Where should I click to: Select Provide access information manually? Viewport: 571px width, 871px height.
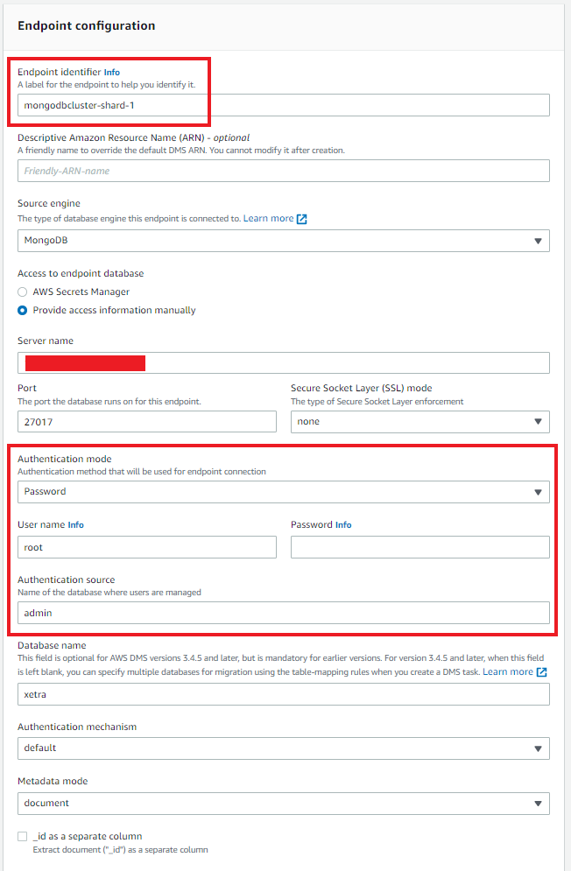(22, 309)
